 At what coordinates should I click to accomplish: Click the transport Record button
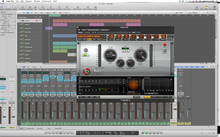point(72,133)
